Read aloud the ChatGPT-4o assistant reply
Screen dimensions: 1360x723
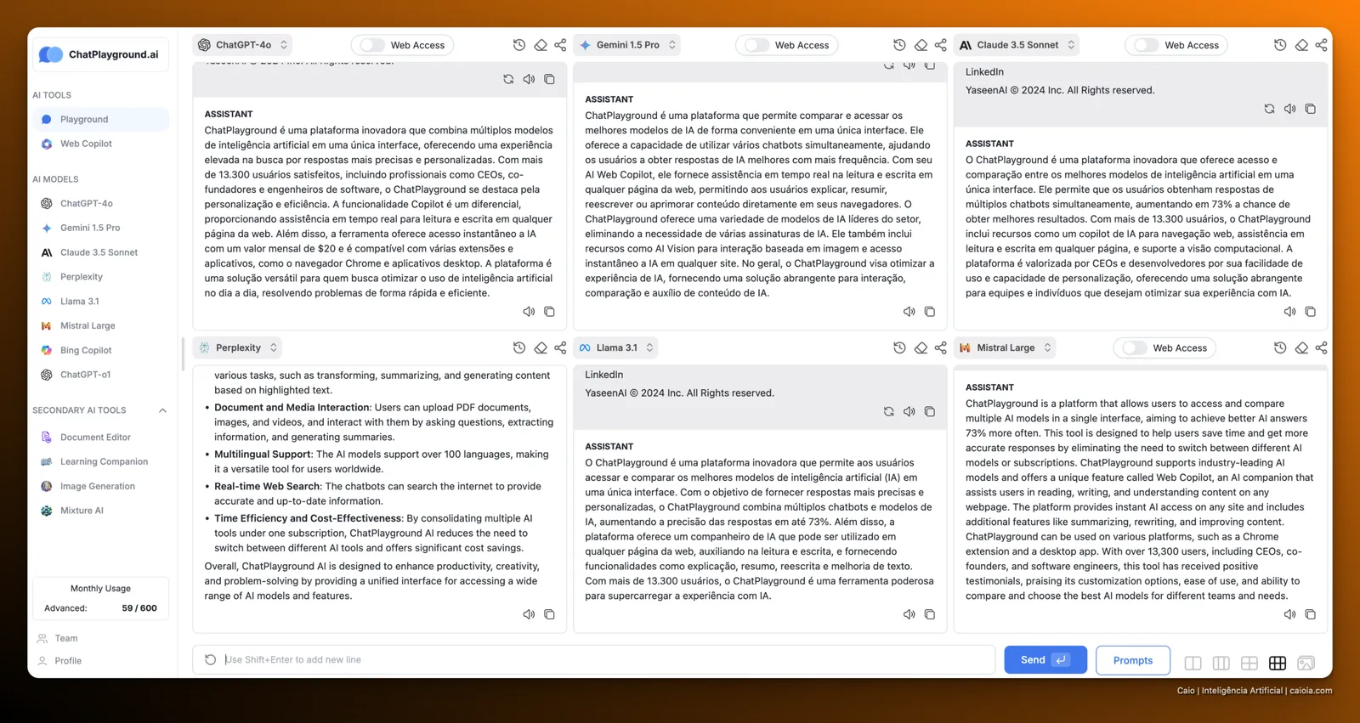point(529,312)
